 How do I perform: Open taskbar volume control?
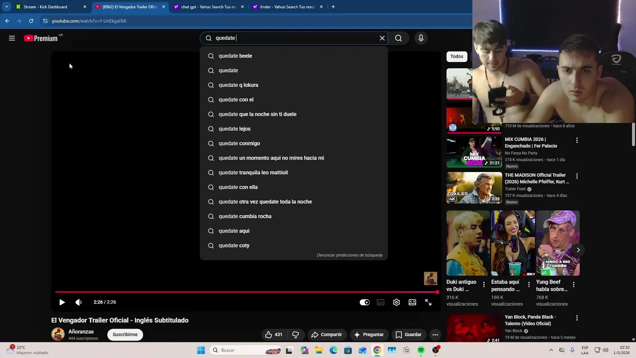coord(605,350)
